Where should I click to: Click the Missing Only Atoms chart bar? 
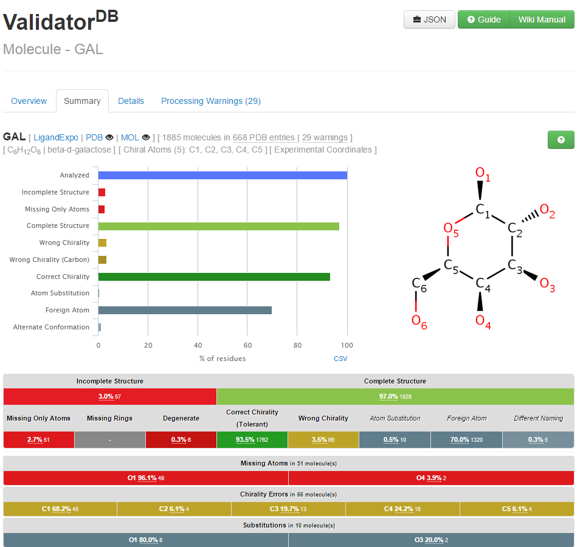click(x=102, y=209)
